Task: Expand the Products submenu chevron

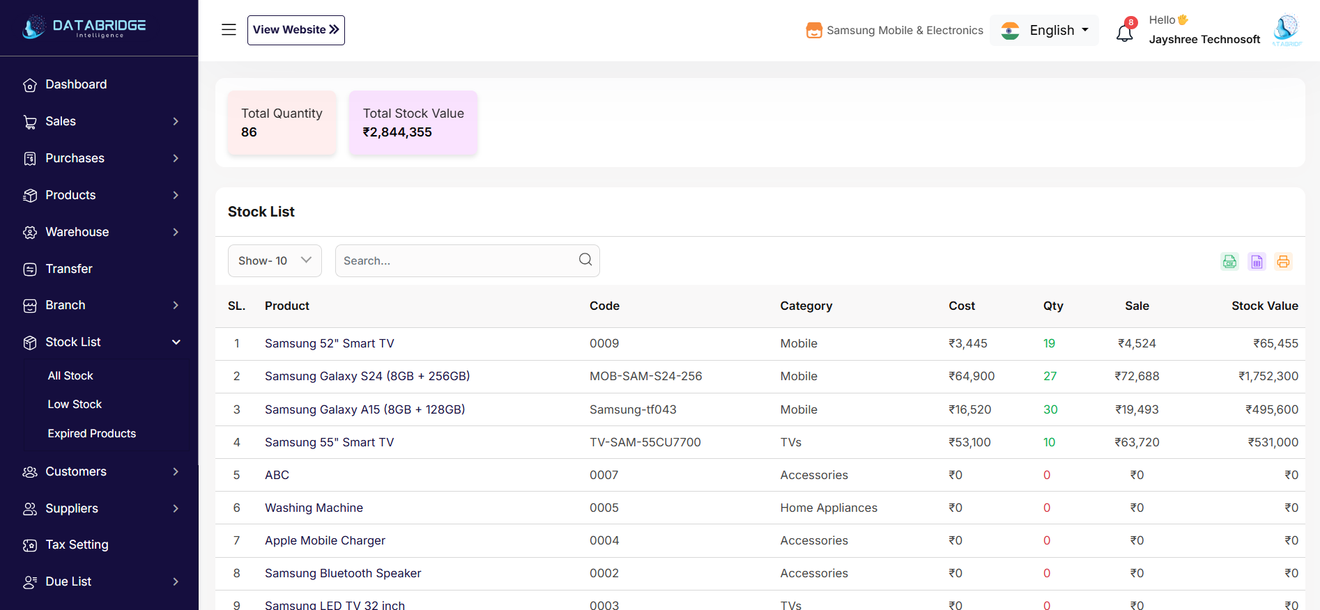Action: (x=176, y=195)
